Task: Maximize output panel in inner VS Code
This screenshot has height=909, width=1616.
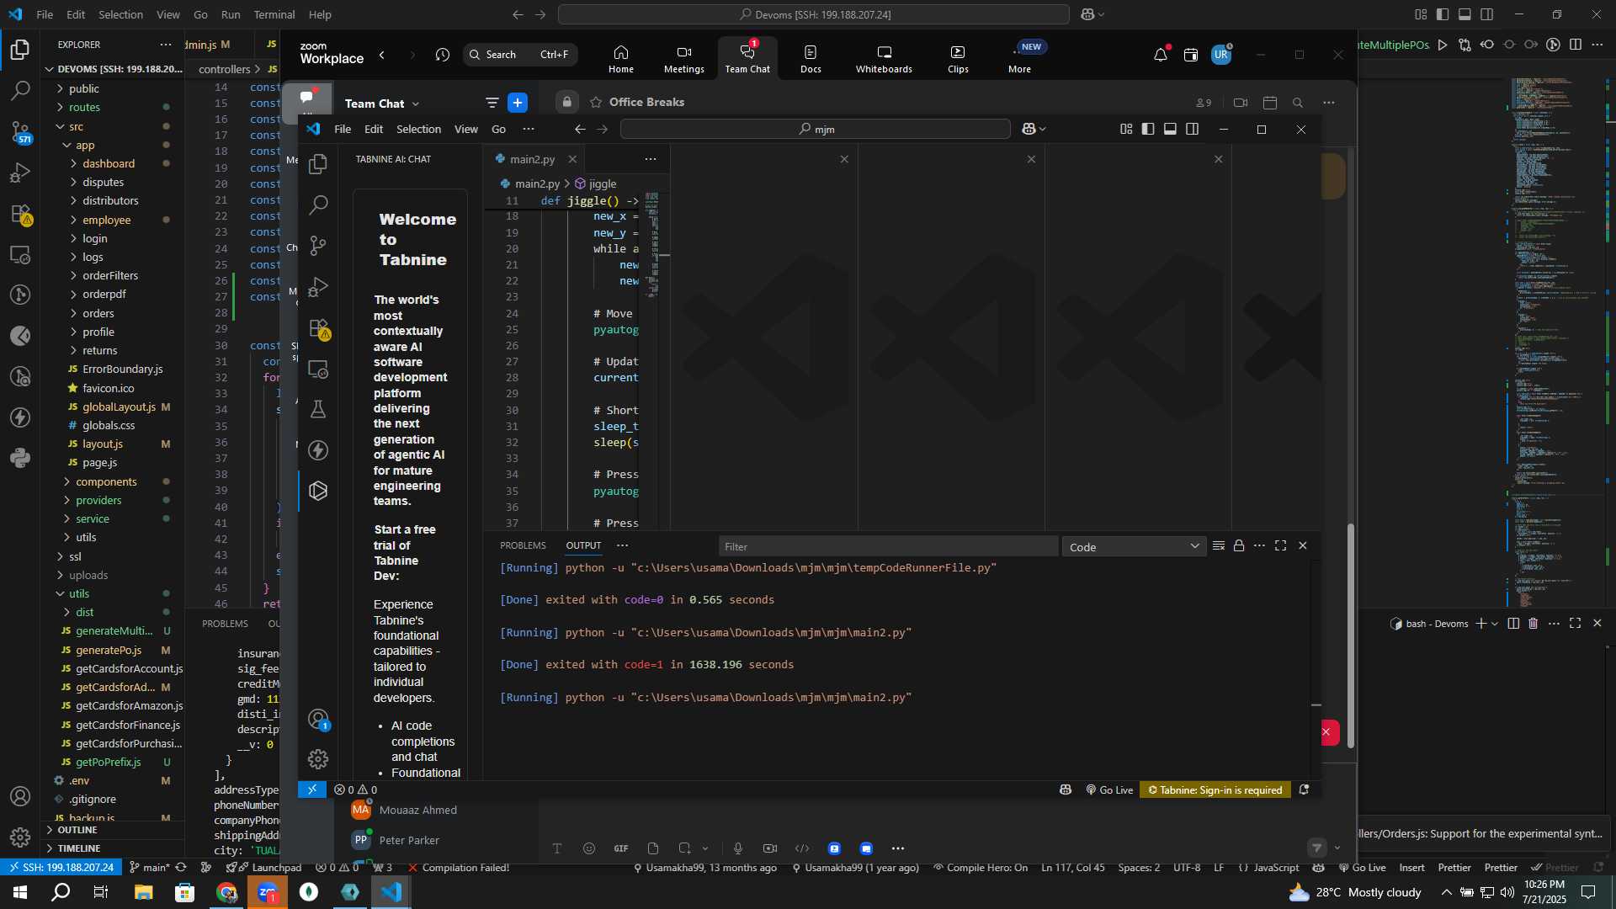Action: pyautogui.click(x=1281, y=546)
